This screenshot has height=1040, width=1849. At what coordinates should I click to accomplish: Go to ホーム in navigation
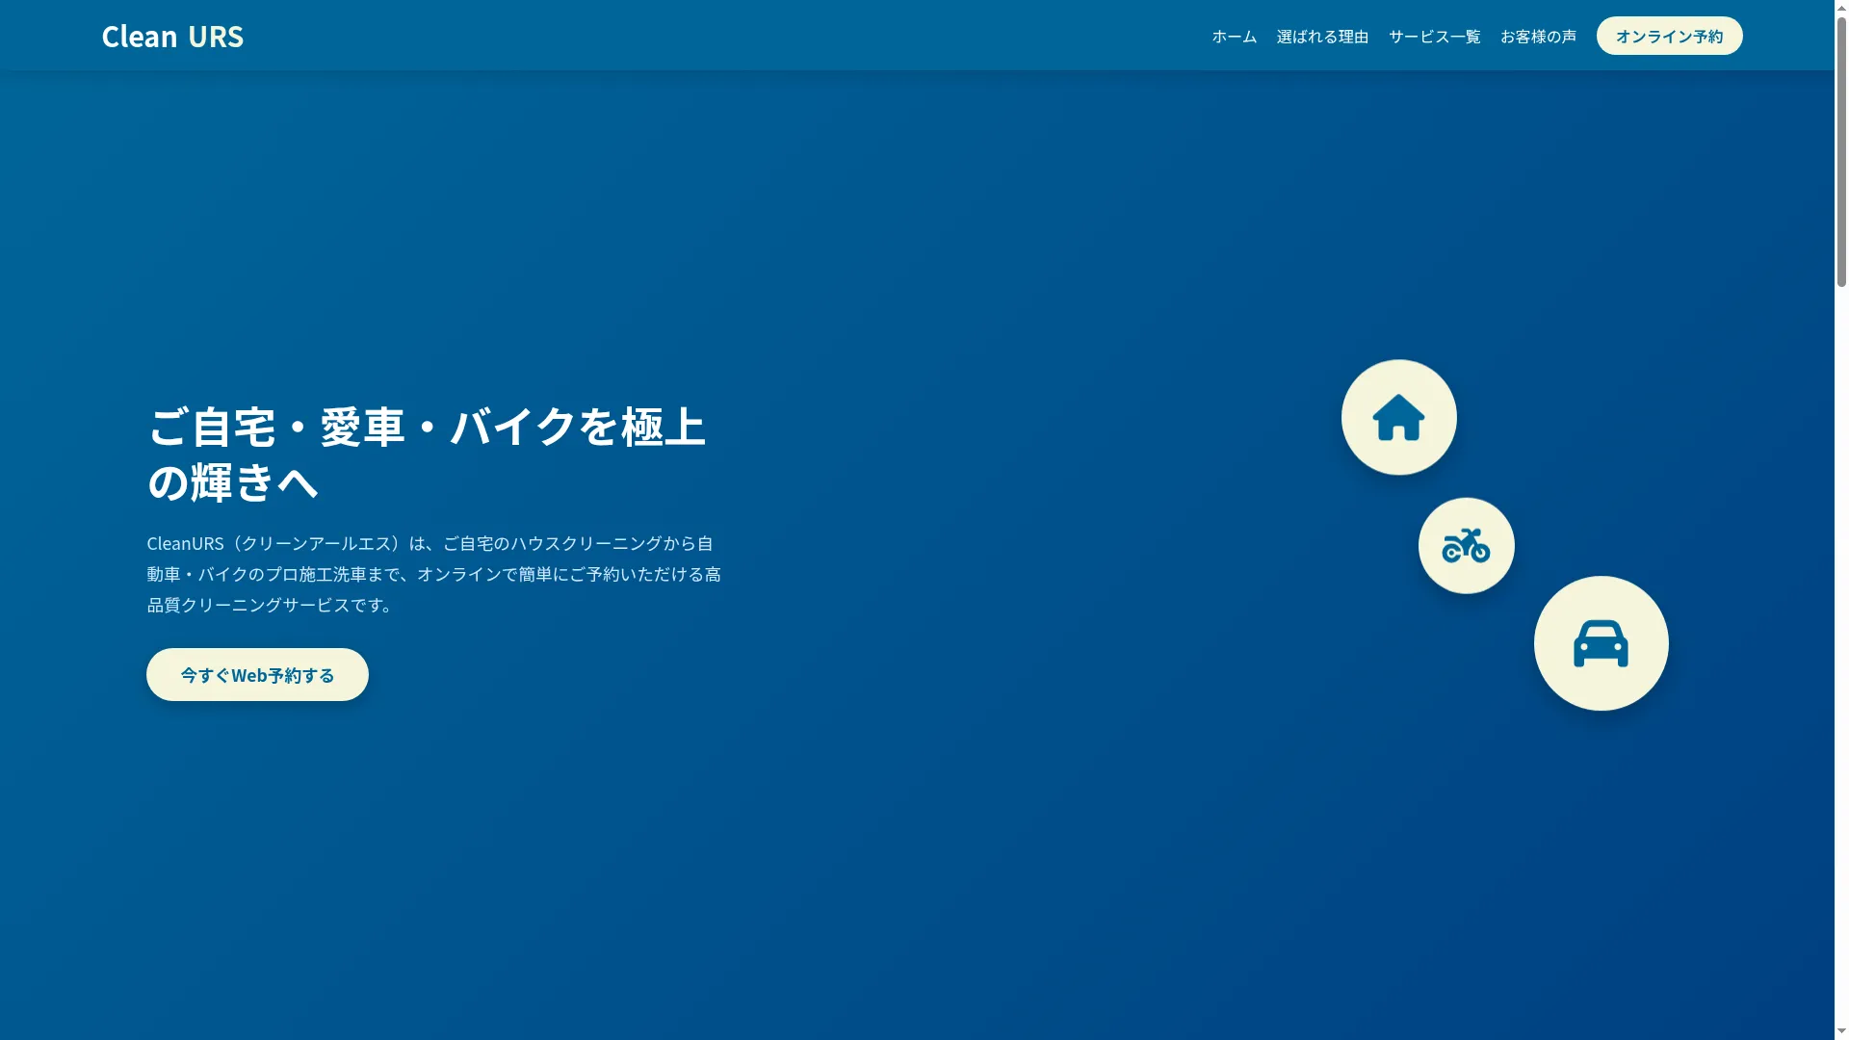coord(1234,36)
